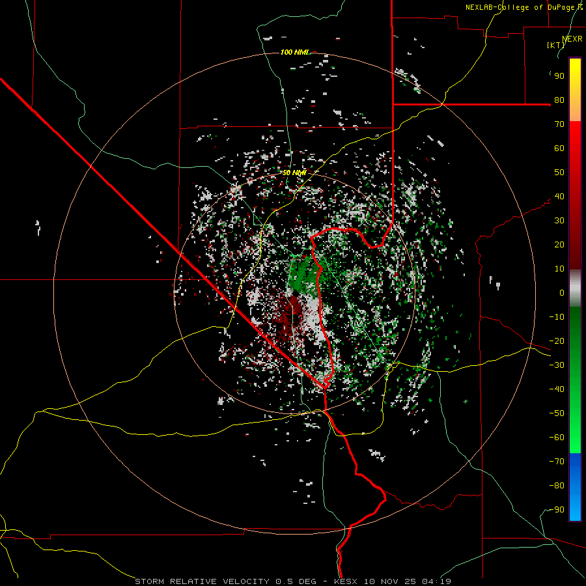Click the positive 10 legend value

point(559,269)
